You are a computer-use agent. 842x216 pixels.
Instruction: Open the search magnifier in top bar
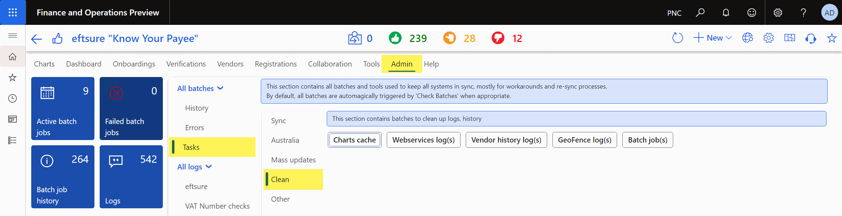(700, 13)
